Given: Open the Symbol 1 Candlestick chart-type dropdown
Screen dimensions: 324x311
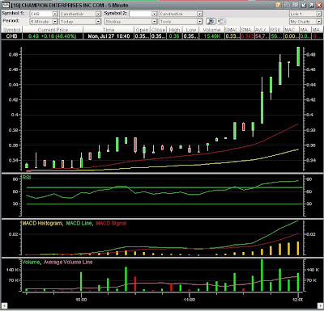Looking at the screenshot, I should 98,14.
